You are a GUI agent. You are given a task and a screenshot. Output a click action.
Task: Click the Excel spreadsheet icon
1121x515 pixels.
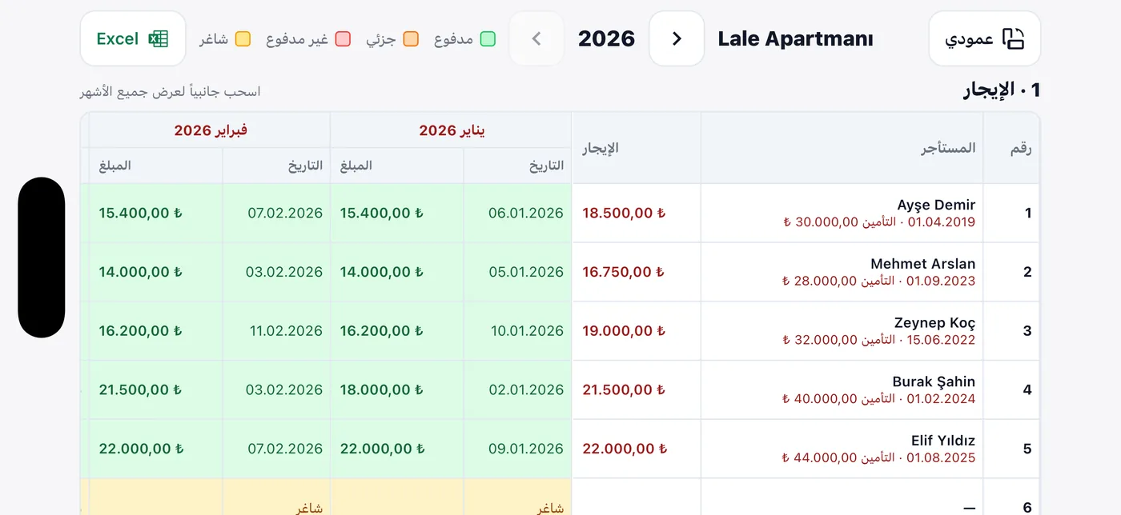point(159,38)
